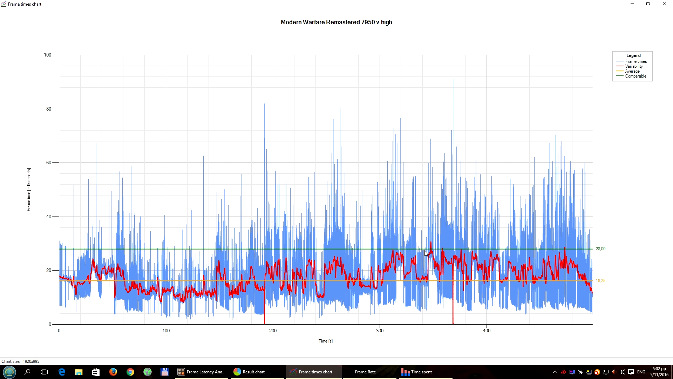Launch Google Chrome from taskbar

130,372
